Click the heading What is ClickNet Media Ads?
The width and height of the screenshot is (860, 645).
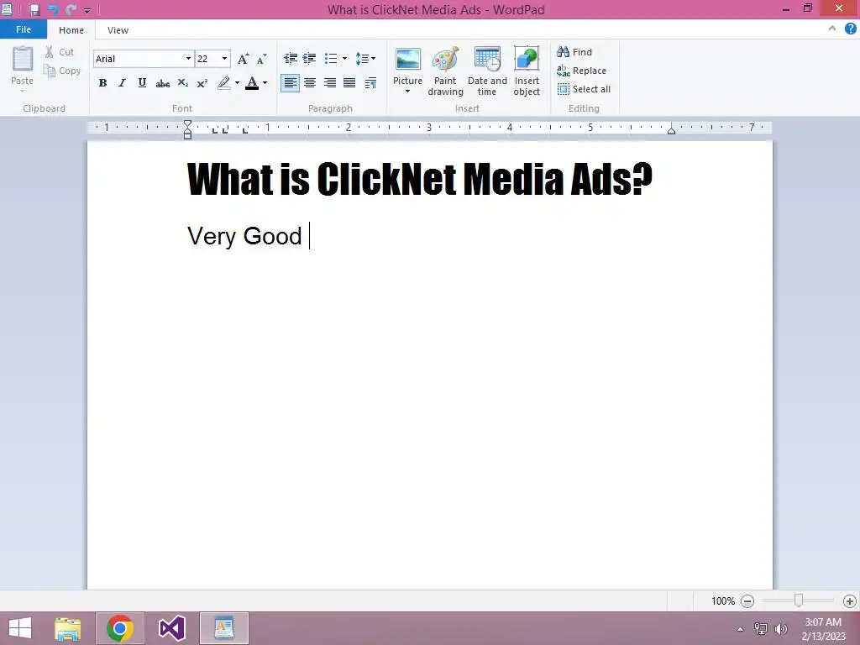click(420, 179)
